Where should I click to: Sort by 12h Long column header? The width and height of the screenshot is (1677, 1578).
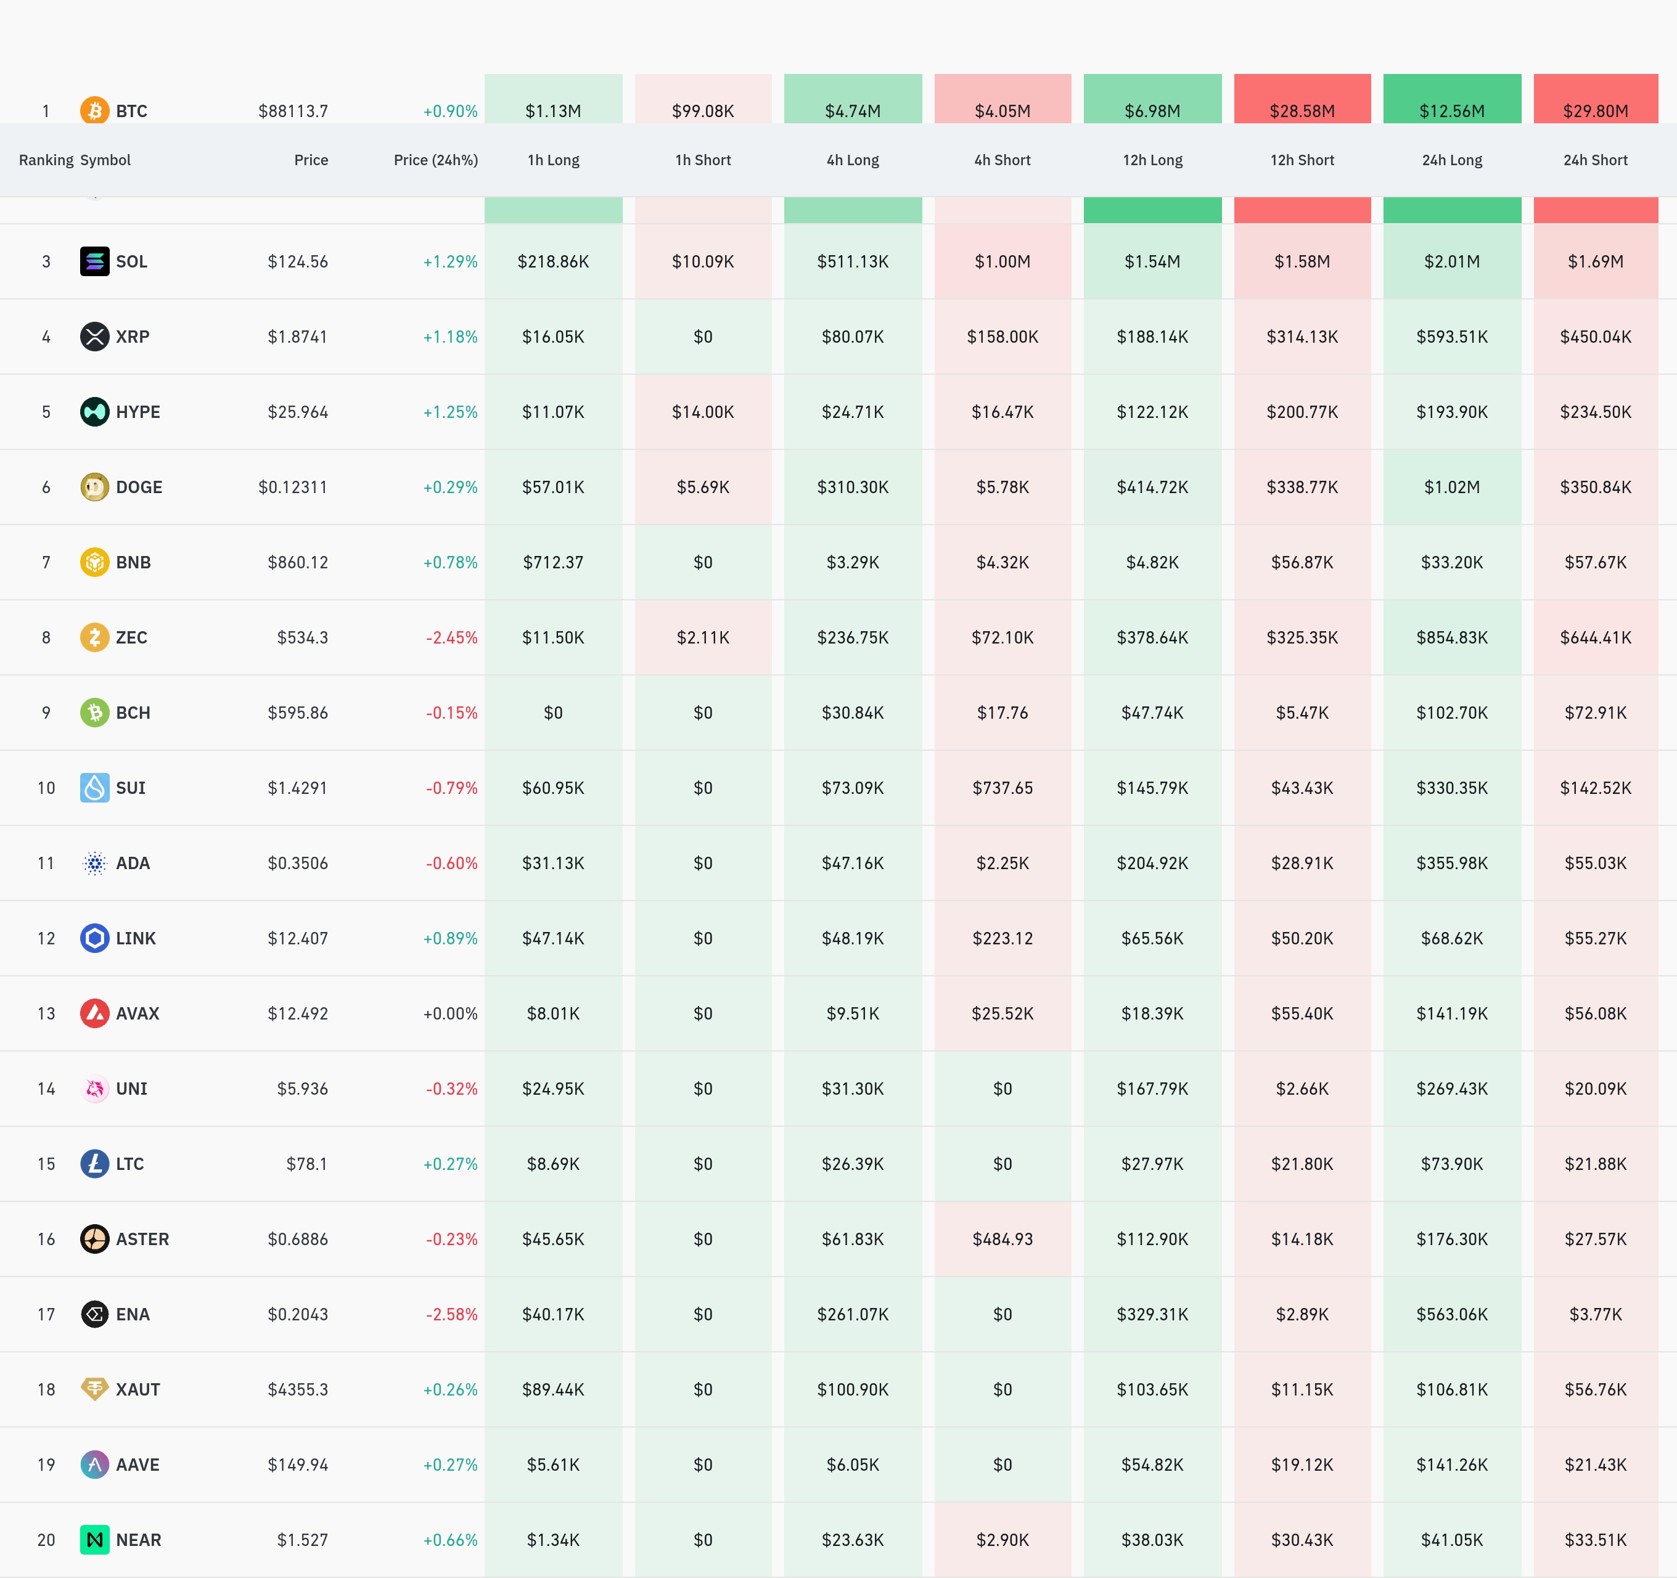[1152, 160]
